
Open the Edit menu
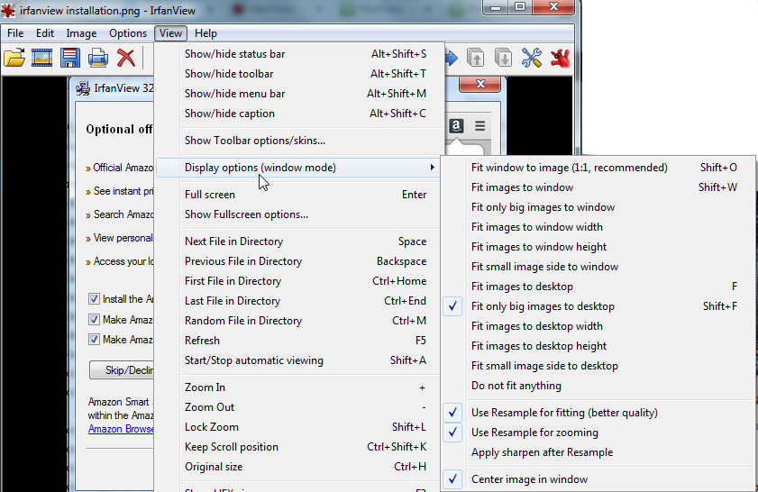[44, 32]
